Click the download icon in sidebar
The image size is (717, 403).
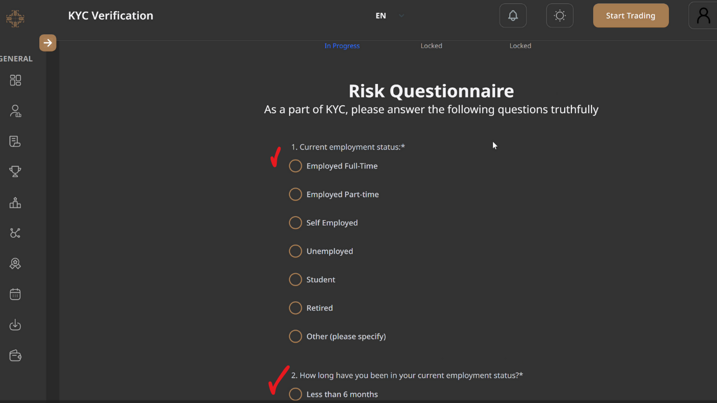[15, 325]
